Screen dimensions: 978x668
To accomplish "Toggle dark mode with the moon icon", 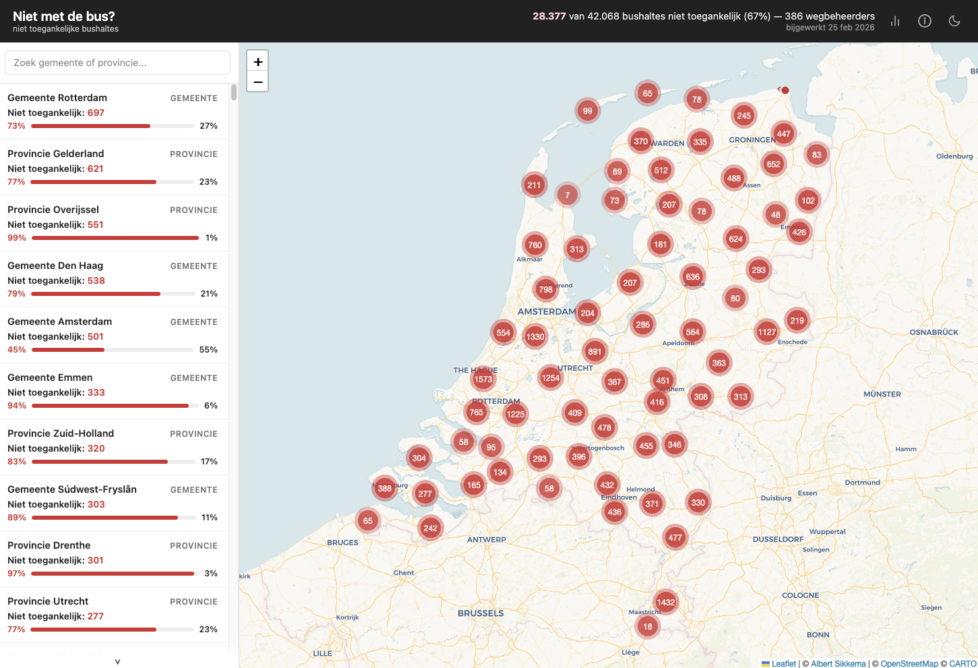I will coord(954,21).
